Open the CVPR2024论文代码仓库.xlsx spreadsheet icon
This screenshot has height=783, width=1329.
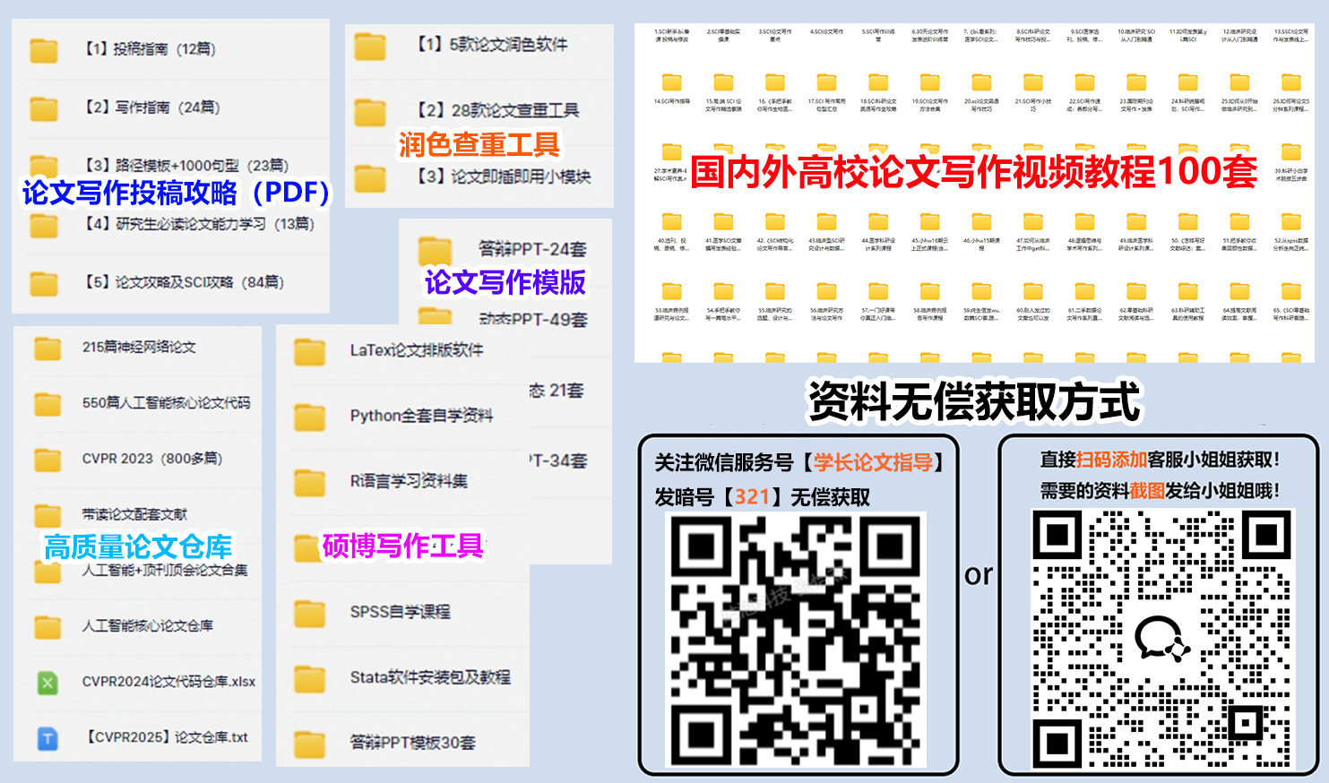47,683
